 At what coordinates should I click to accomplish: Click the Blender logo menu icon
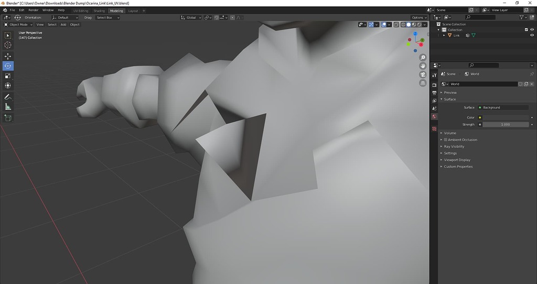[5, 10]
